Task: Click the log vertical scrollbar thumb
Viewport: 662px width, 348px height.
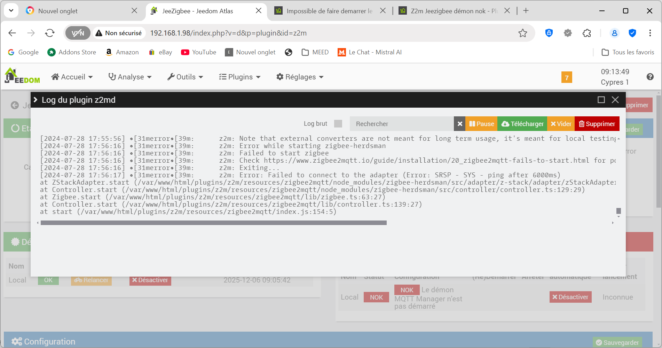Action: point(618,211)
